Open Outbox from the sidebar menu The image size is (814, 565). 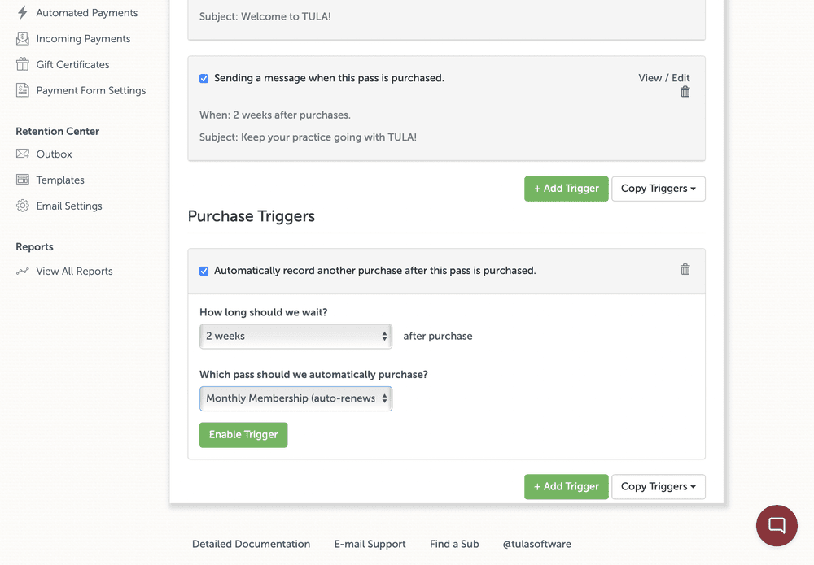pyautogui.click(x=54, y=154)
